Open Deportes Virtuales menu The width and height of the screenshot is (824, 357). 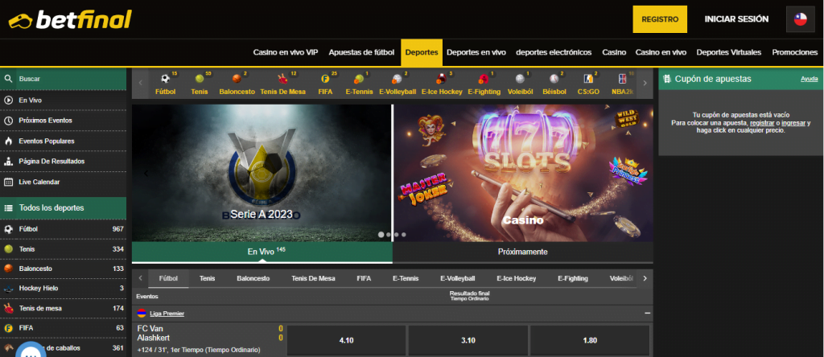729,52
